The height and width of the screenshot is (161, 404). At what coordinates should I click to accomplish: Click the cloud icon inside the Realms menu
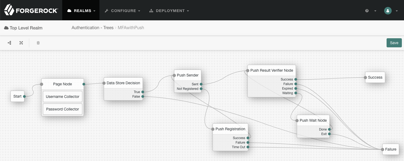pos(70,11)
